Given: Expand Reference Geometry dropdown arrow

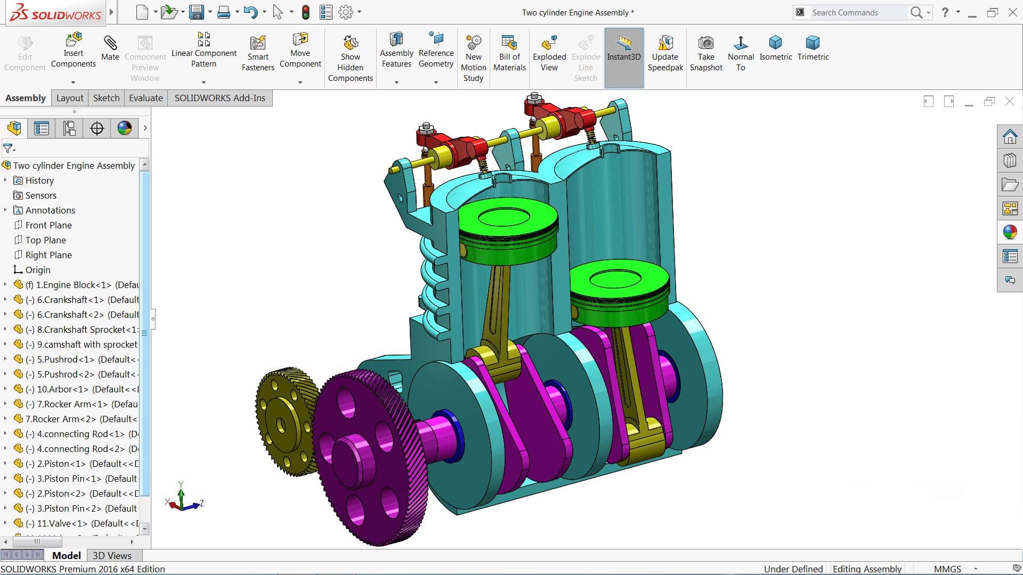Looking at the screenshot, I should click(x=436, y=83).
